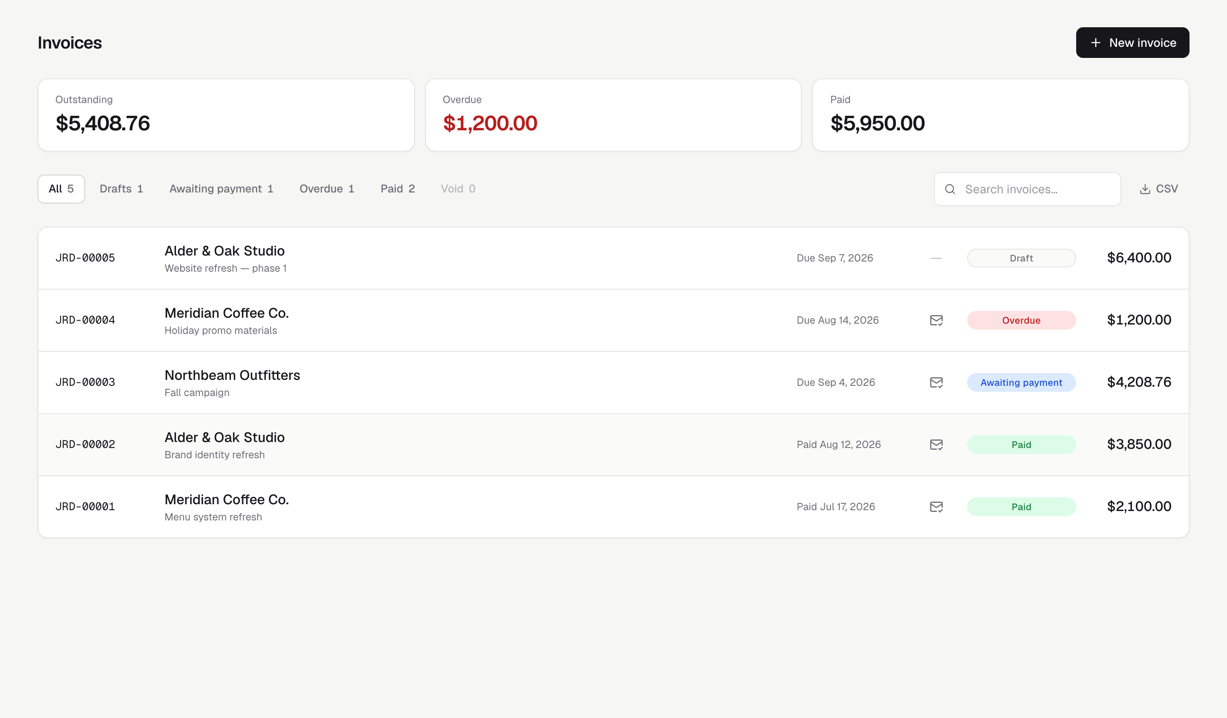This screenshot has height=718, width=1227.
Task: Click the Paid badge on JRD-00001
Action: click(1021, 507)
